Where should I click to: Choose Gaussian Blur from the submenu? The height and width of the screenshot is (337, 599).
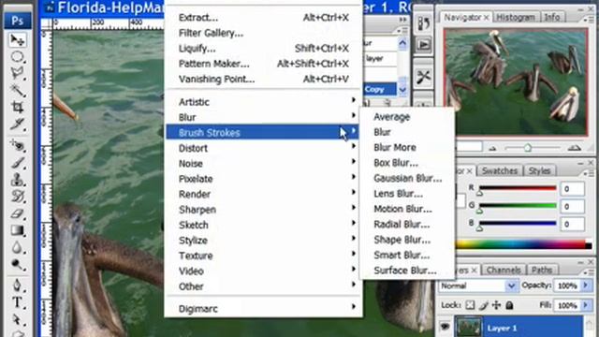point(407,178)
